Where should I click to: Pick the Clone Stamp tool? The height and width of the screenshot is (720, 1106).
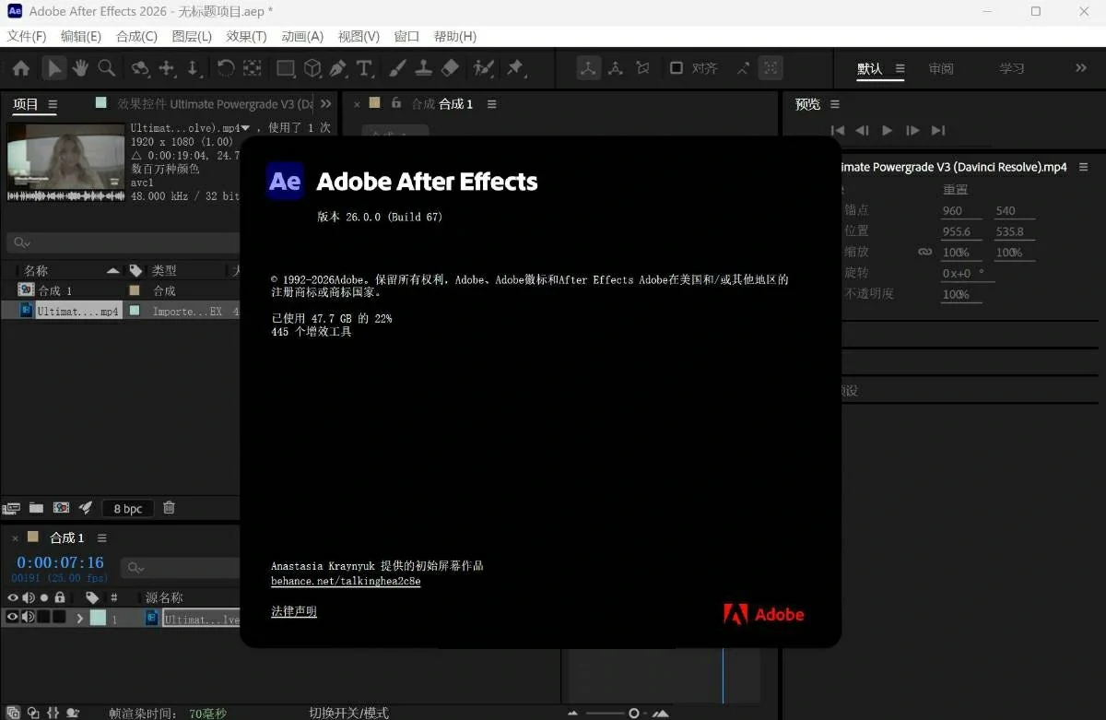[x=423, y=68]
